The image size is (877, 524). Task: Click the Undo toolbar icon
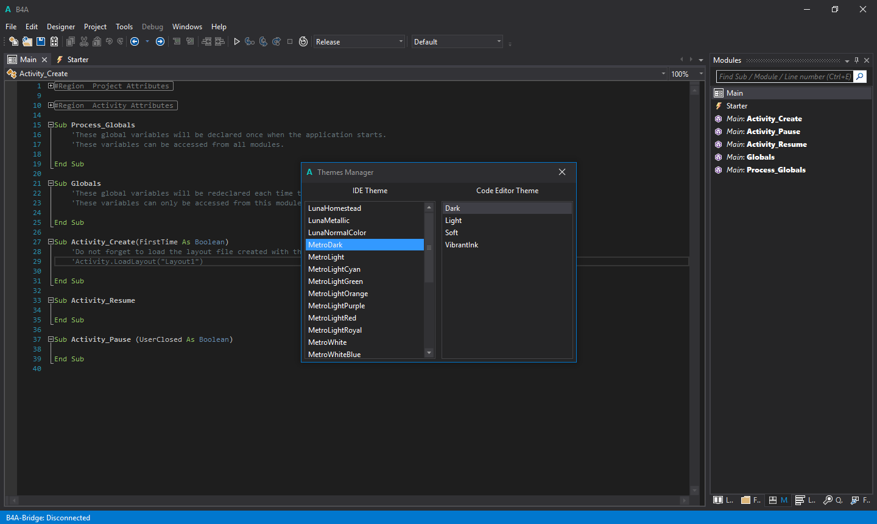coord(109,41)
